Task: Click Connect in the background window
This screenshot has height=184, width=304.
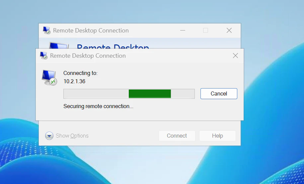Action: [177, 136]
